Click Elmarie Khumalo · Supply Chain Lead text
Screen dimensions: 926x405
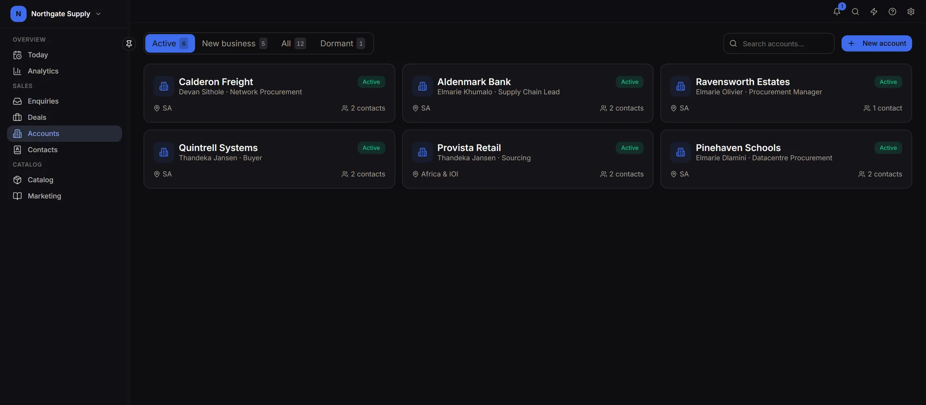(x=498, y=92)
